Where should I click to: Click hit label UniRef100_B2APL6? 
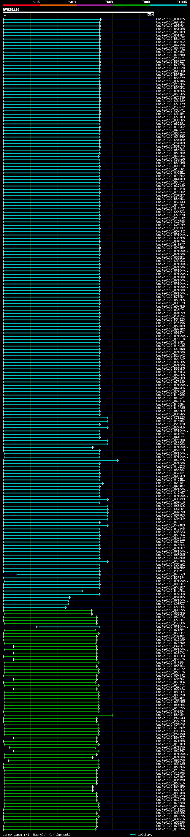coord(170,427)
